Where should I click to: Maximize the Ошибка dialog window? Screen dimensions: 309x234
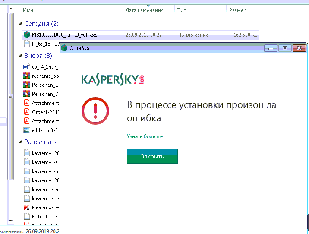285,48
